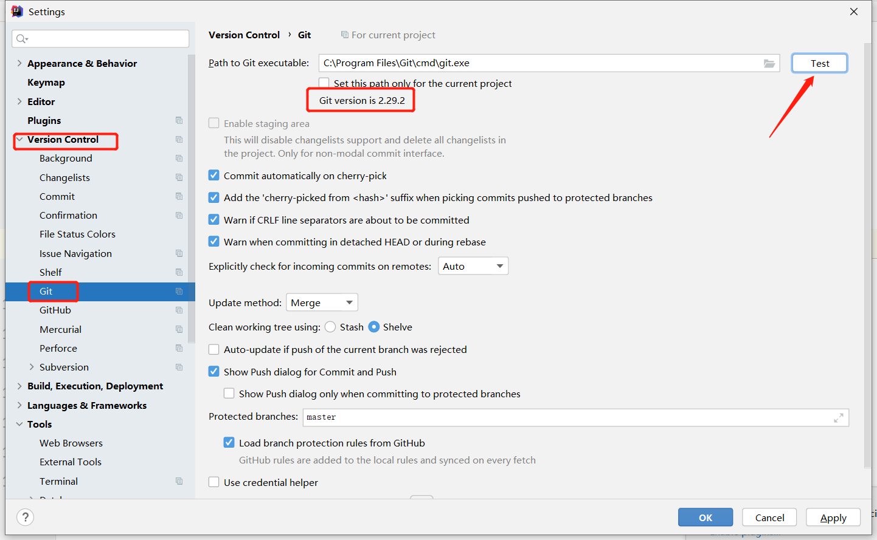Enable Use credential helper checkbox
Screen dimensions: 877x540
click(214, 482)
